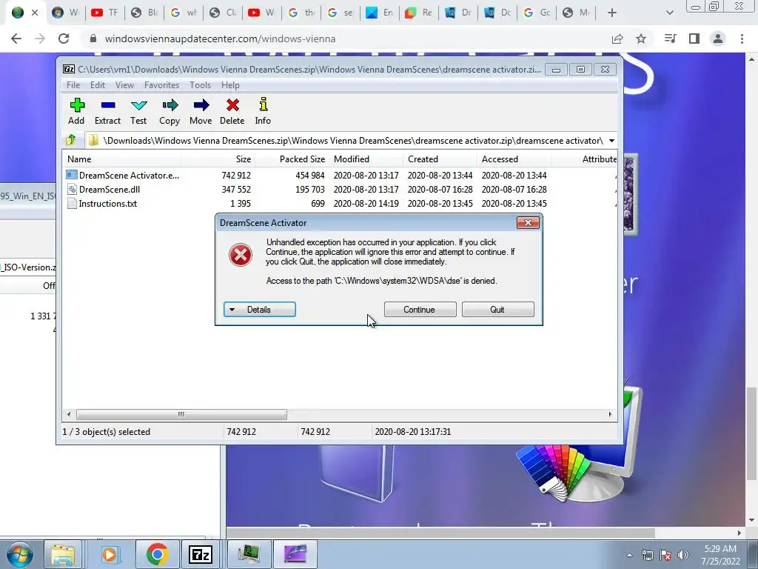758x569 pixels.
Task: Select the DreamScene Activator.exe file row
Action: pos(340,175)
